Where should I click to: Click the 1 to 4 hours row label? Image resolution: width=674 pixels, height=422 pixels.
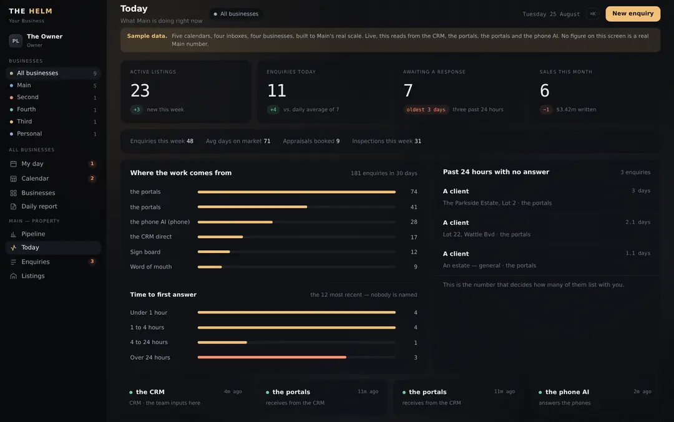point(147,327)
